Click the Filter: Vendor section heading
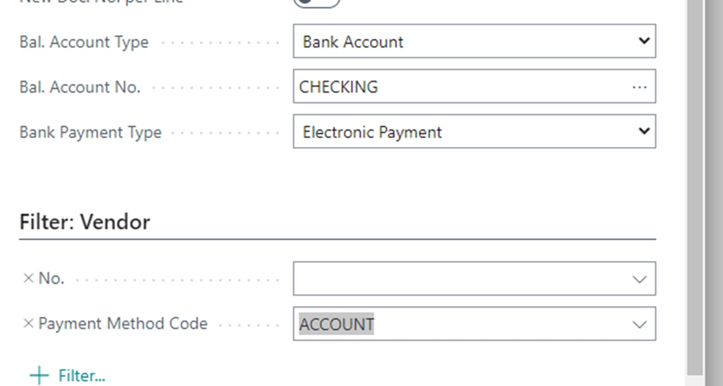The width and height of the screenshot is (723, 386). [x=85, y=221]
